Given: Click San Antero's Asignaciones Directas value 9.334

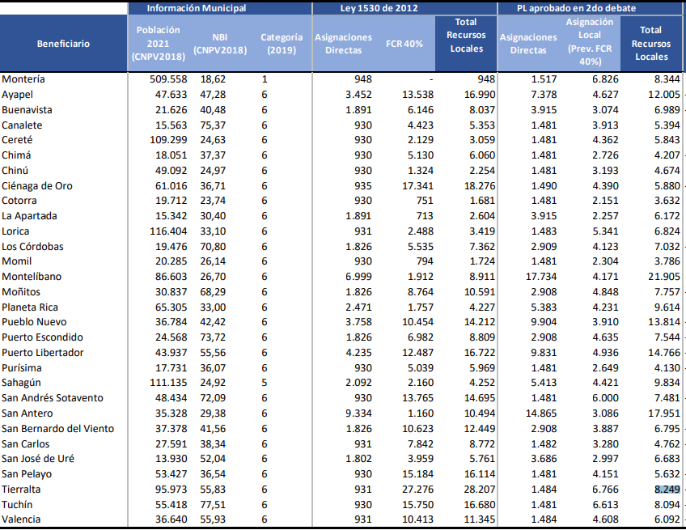Looking at the screenshot, I should pyautogui.click(x=354, y=413).
